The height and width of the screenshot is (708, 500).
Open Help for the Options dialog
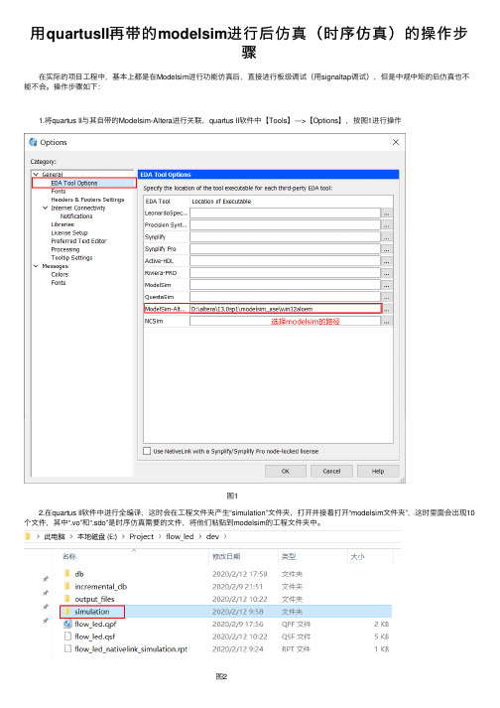(378, 471)
